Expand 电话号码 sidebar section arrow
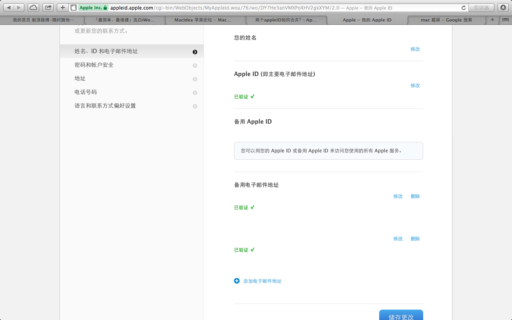512x320 pixels. point(195,93)
